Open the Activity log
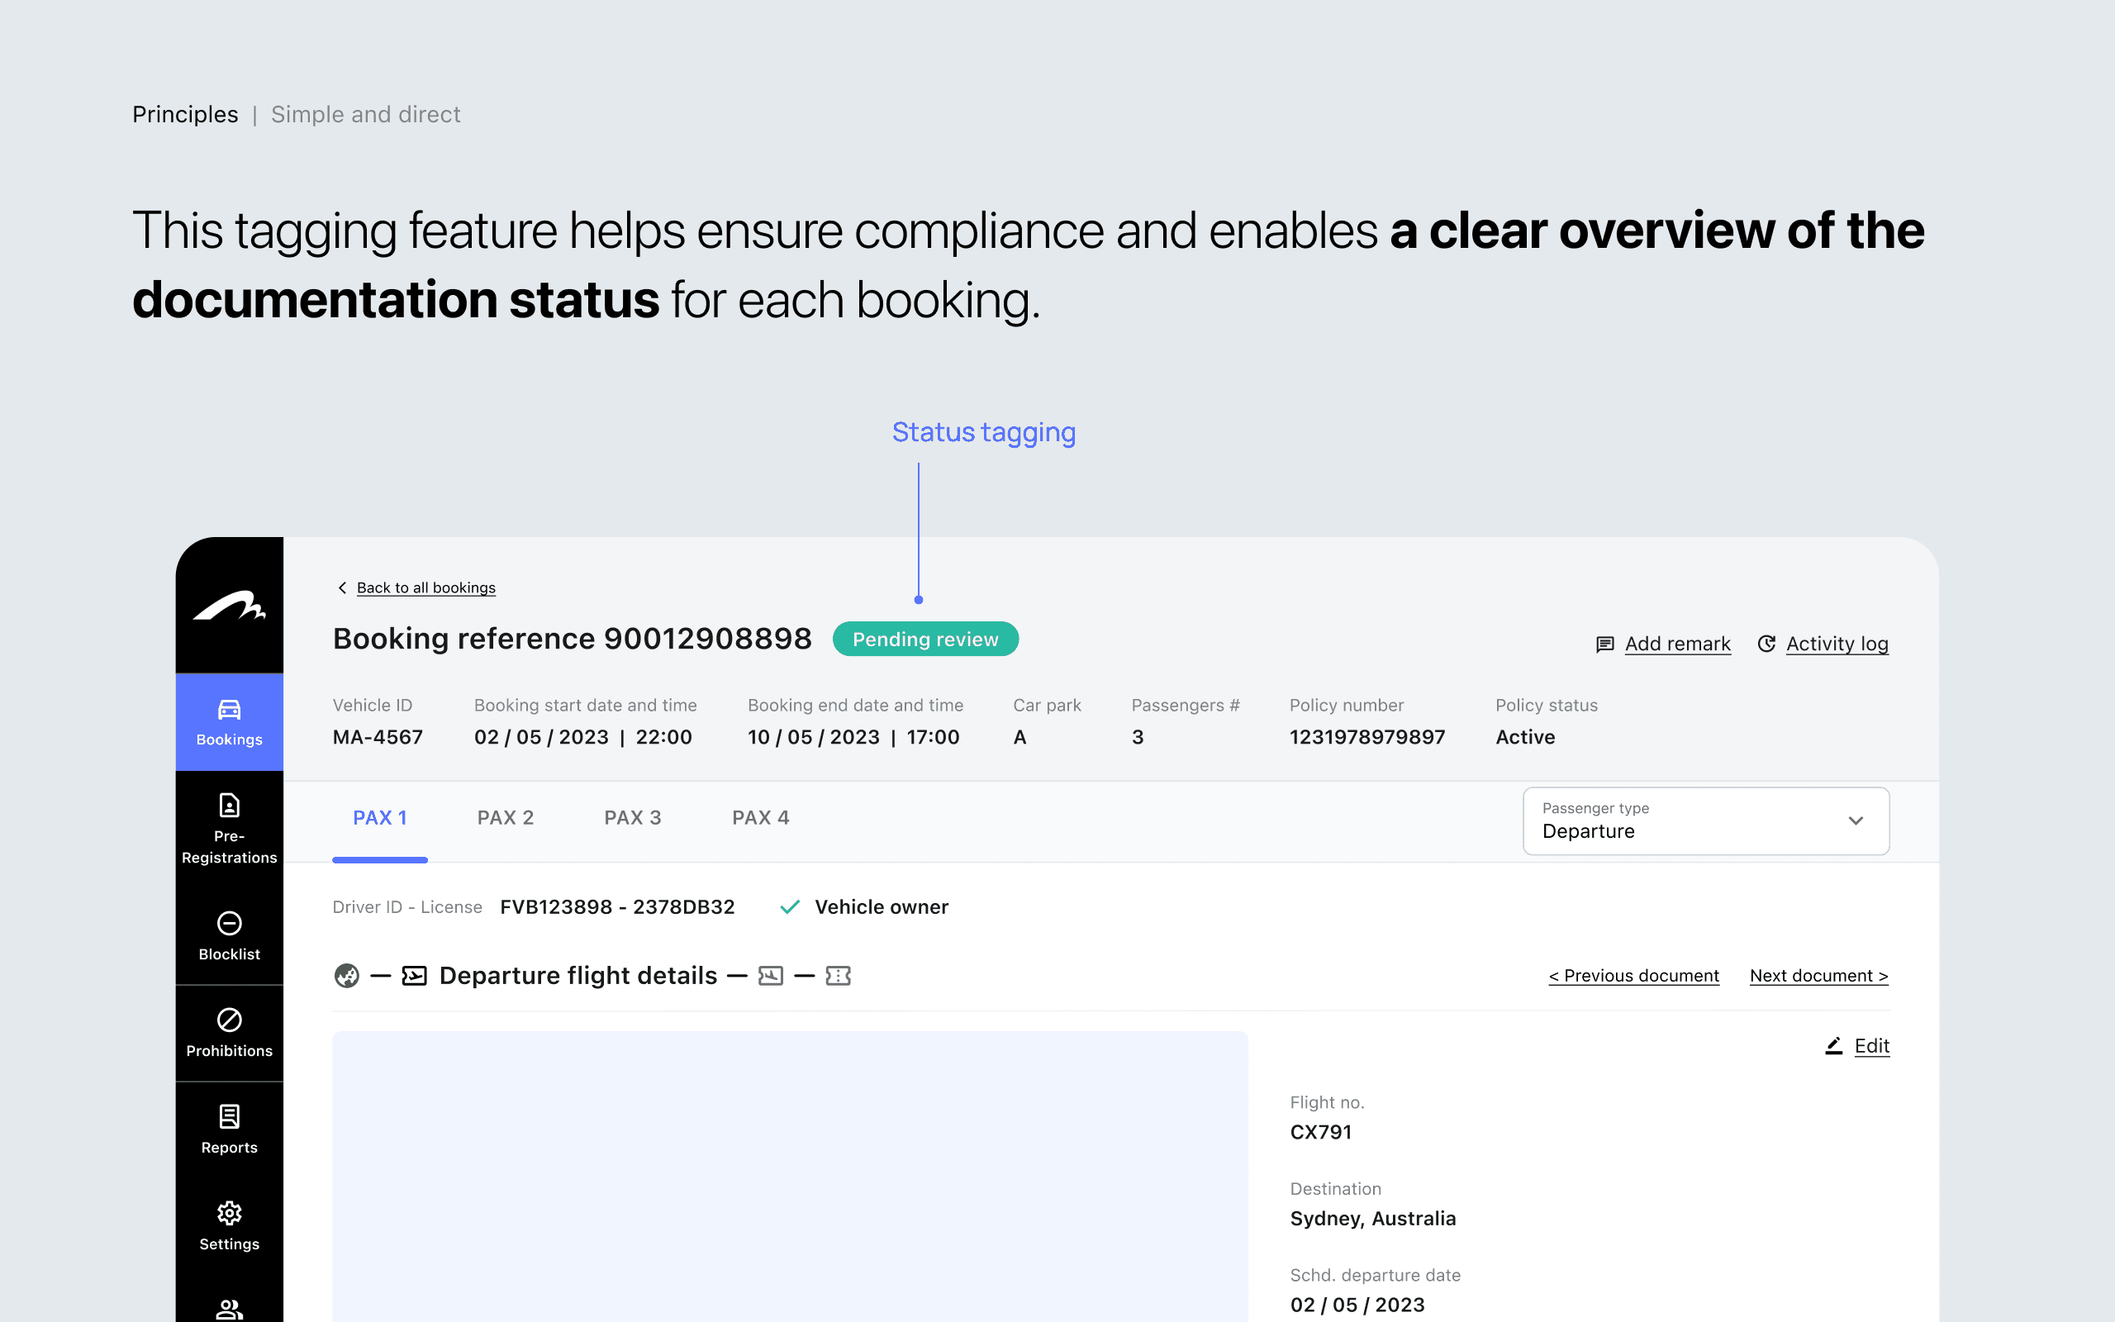The width and height of the screenshot is (2115, 1322). click(x=1837, y=644)
